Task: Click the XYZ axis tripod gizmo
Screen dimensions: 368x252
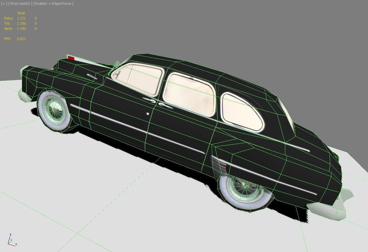Action: click(x=12, y=240)
